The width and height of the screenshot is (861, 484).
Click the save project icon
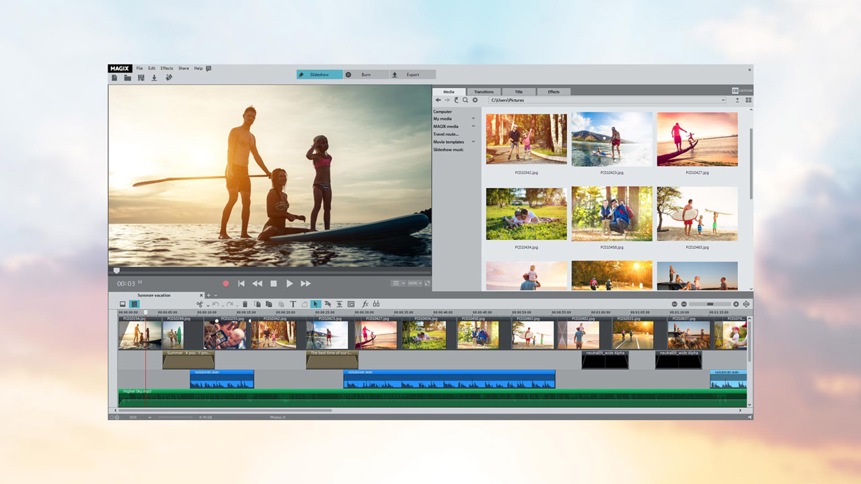141,78
